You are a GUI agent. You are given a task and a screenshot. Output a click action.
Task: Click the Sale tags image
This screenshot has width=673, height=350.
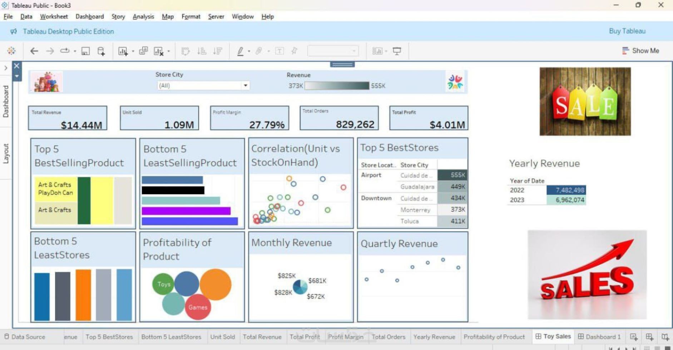[x=585, y=101]
